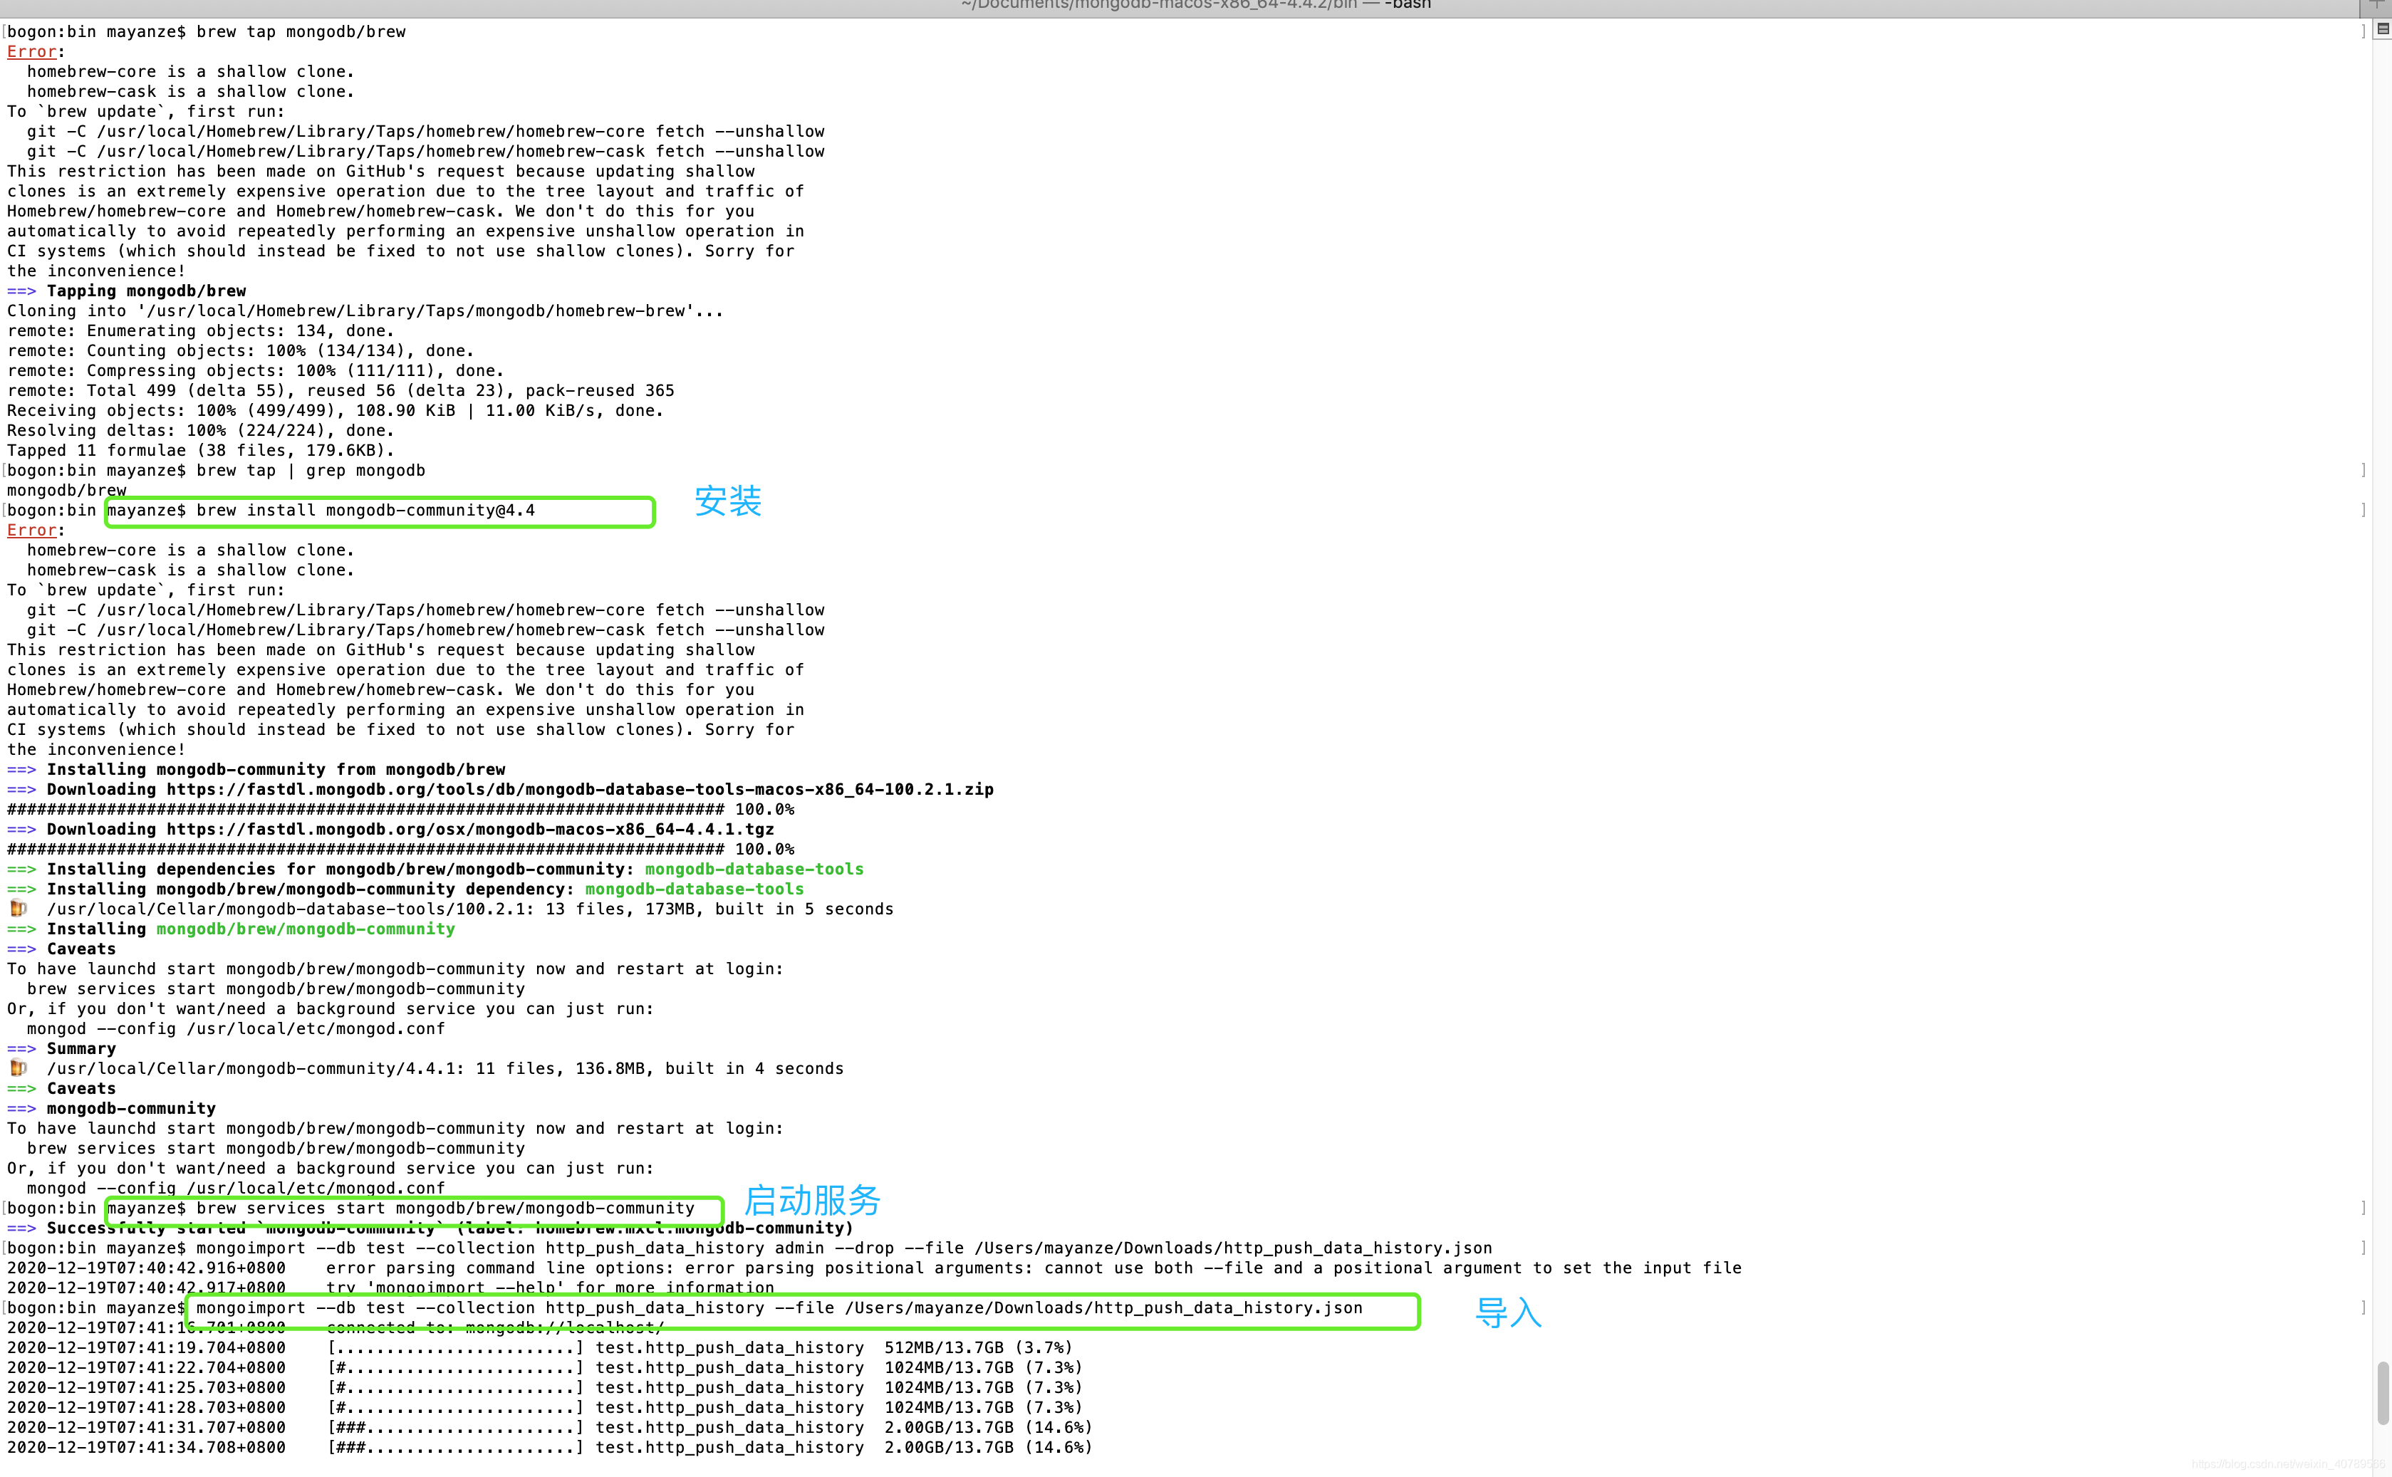The image size is (2392, 1477).
Task: Click the brew install mongodb-community@4.4 command
Action: 365,510
